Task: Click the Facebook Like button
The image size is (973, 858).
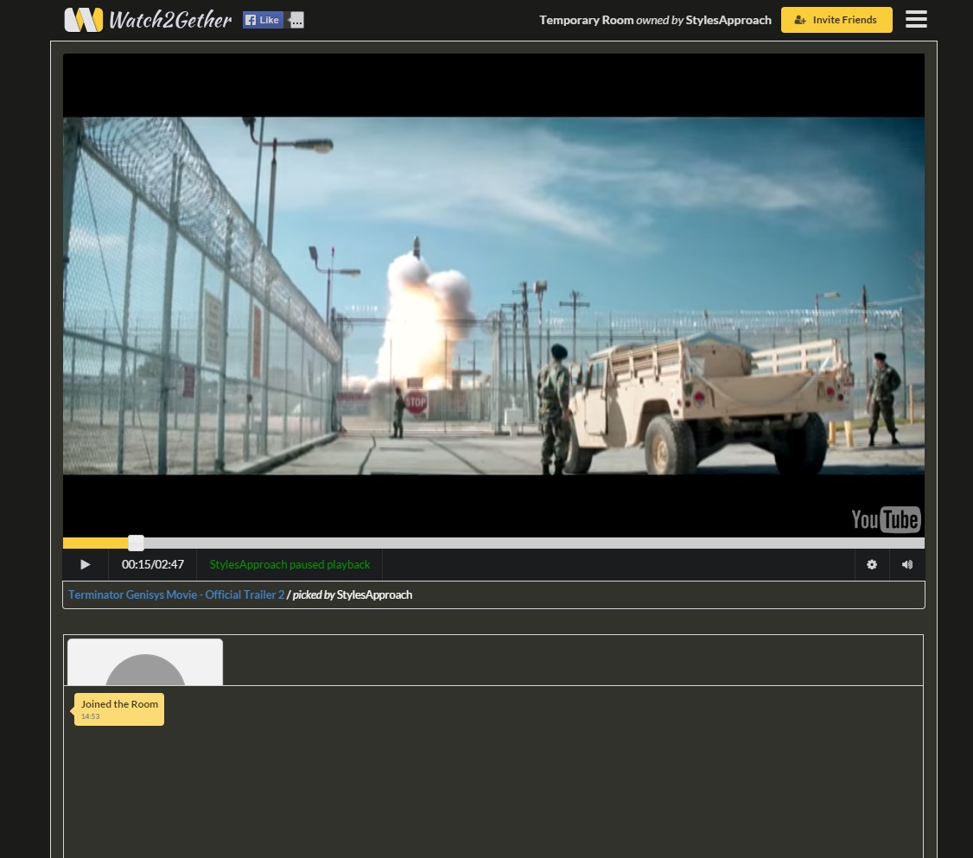Action: pos(263,20)
